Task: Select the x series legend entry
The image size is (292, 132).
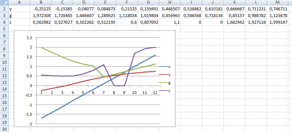Action: point(164,67)
